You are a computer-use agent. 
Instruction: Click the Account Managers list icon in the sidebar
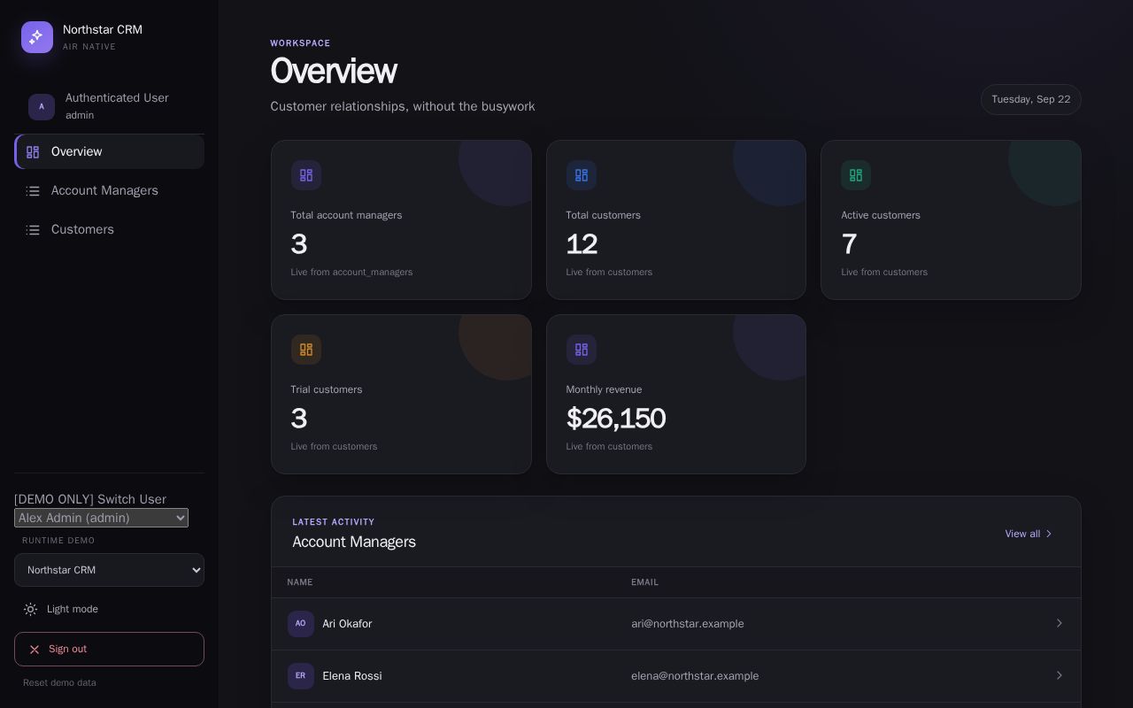coord(33,191)
